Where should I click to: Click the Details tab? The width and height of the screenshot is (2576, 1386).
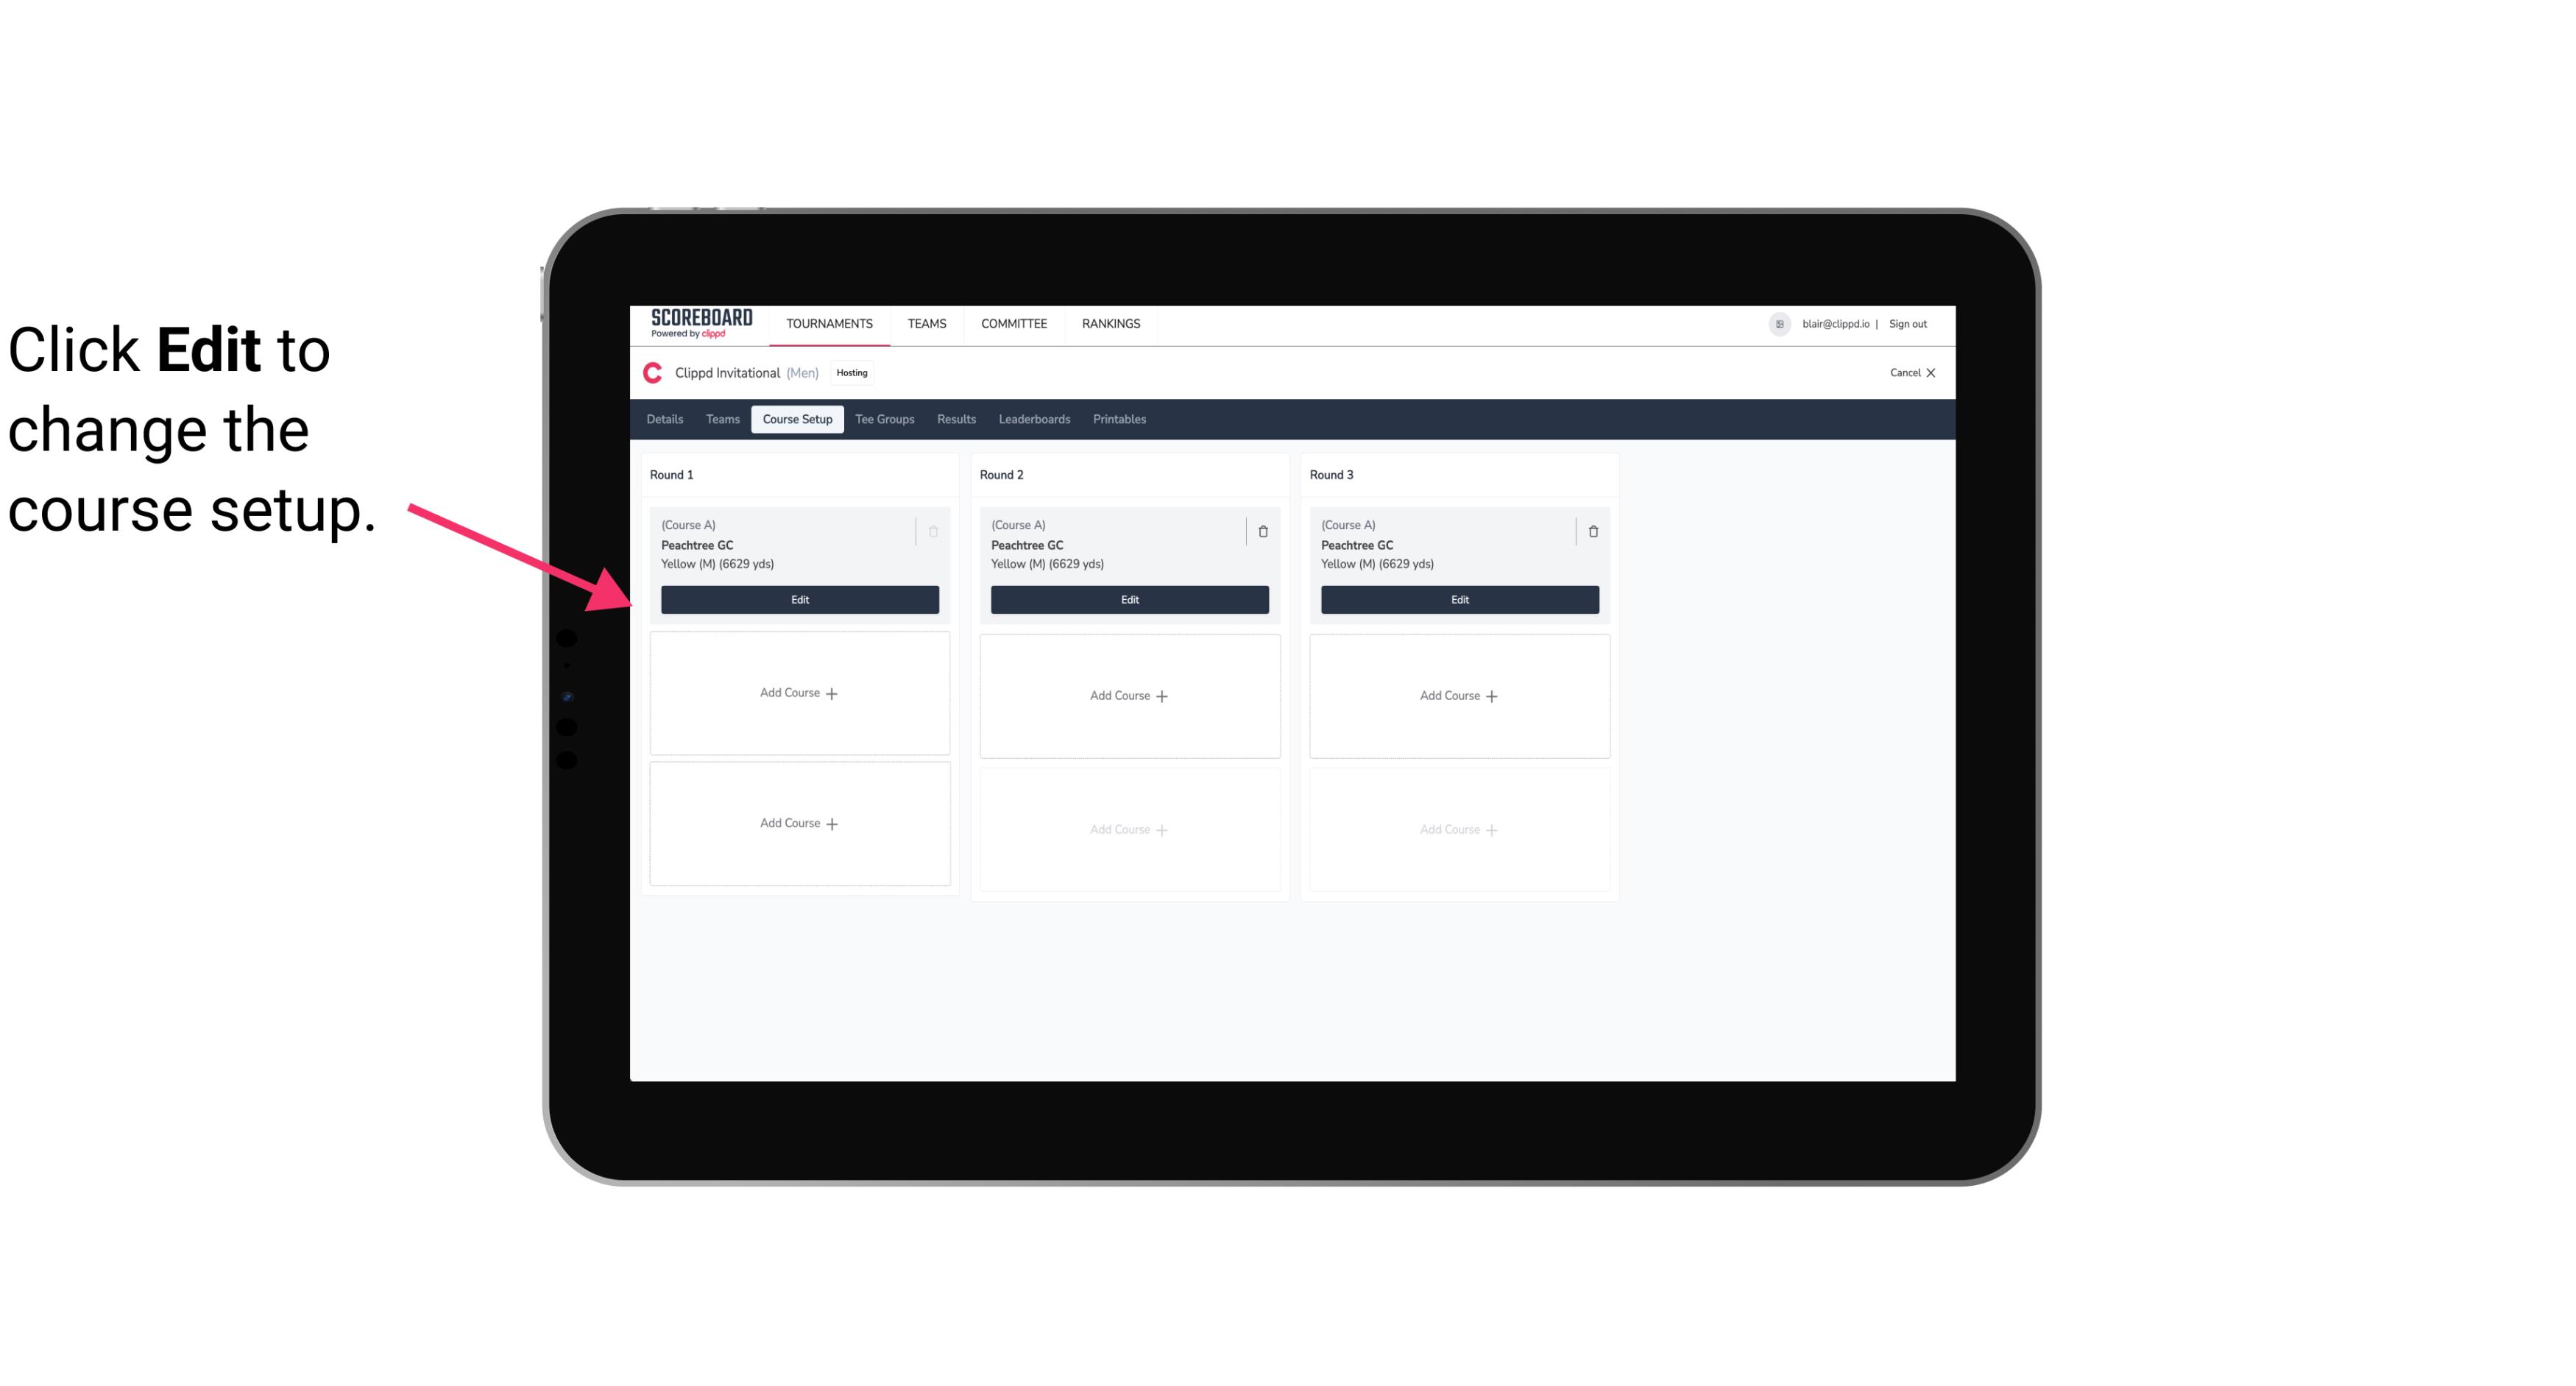[x=667, y=418]
